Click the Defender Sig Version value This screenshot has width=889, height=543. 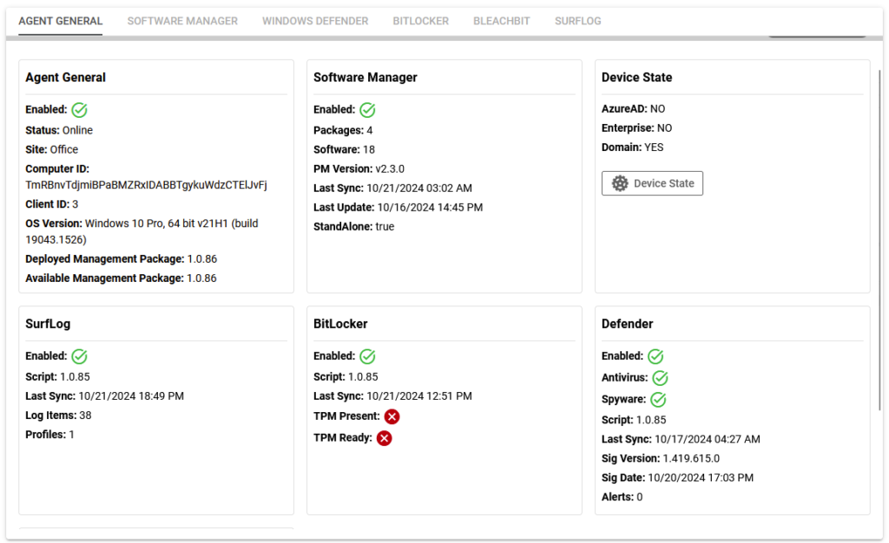tap(691, 459)
